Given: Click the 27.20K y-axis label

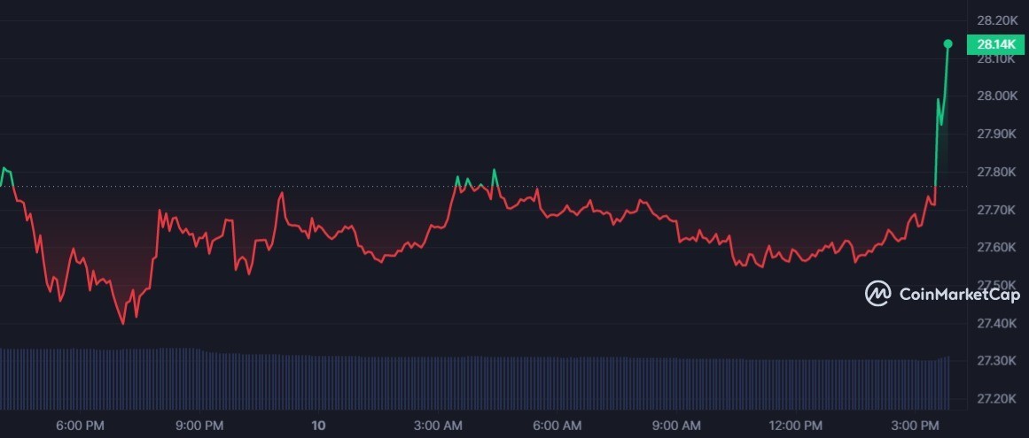Looking at the screenshot, I should pyautogui.click(x=997, y=399).
